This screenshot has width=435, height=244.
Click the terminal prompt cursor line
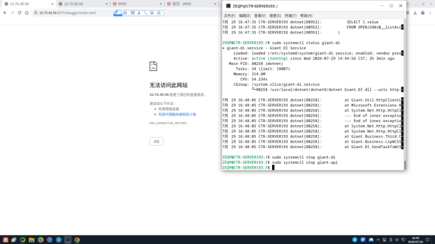pos(273,167)
